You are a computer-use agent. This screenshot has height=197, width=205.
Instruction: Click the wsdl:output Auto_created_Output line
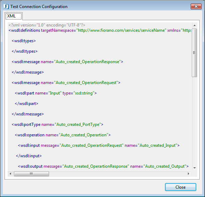pos(103,166)
